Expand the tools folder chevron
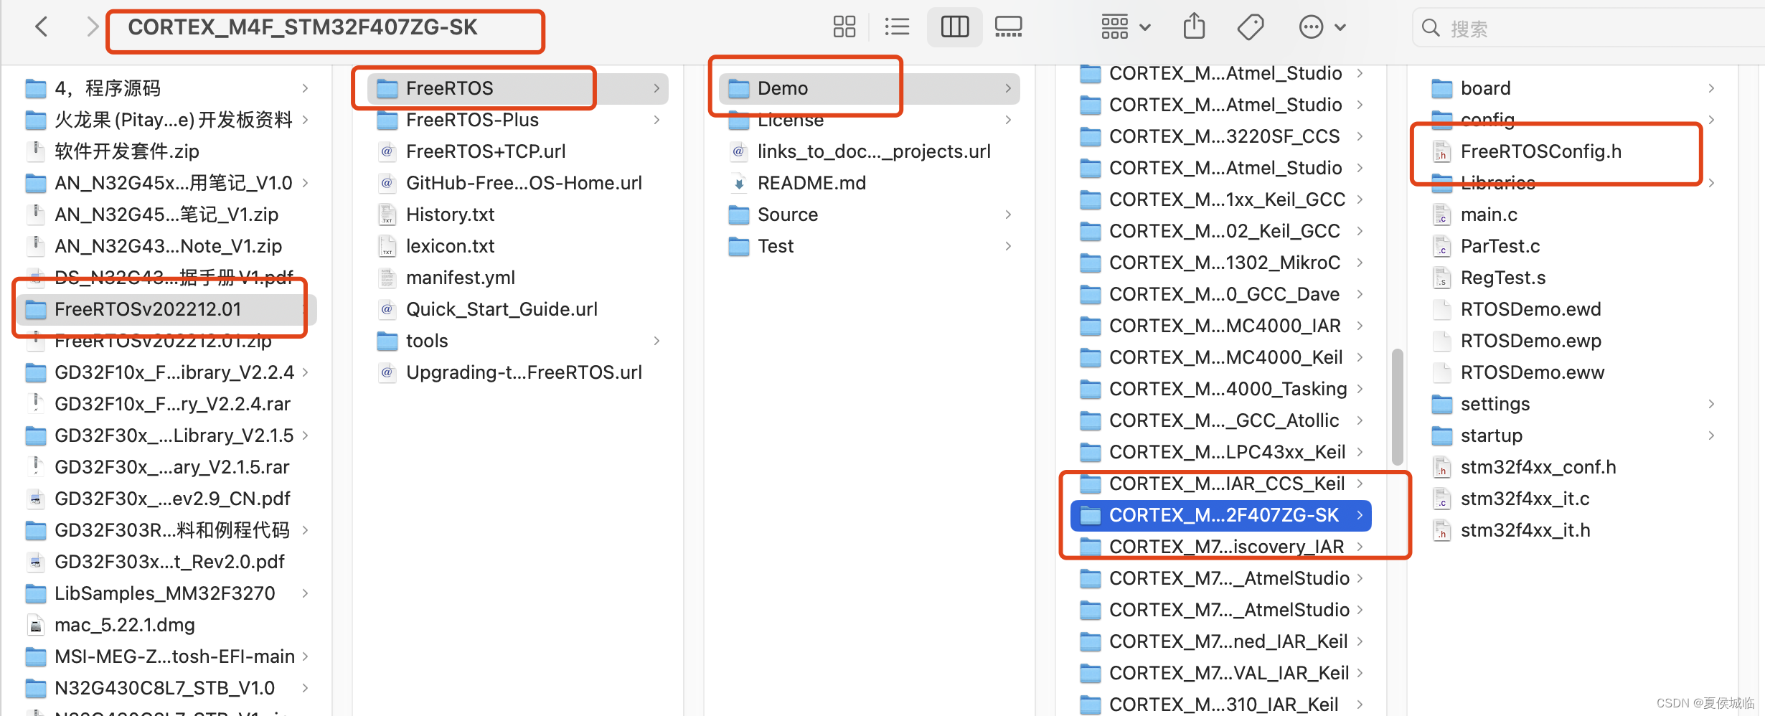 (x=656, y=341)
